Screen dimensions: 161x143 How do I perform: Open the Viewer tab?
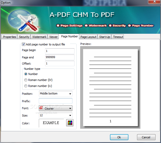53,37
